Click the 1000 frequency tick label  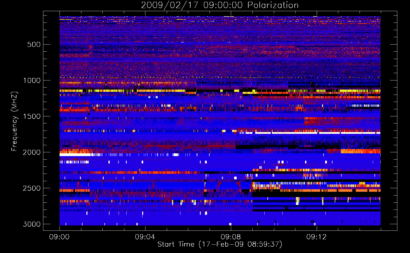click(32, 80)
